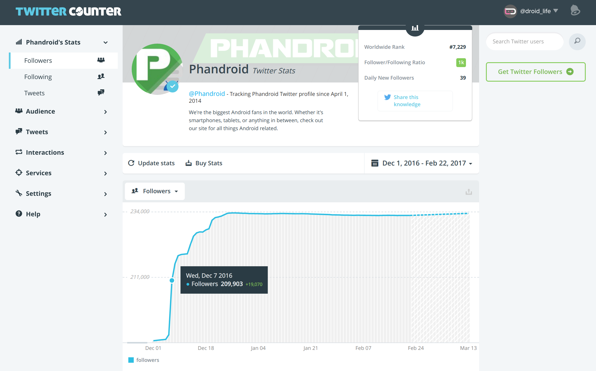
Task: Click the stats bar chart icon badge
Action: (415, 28)
